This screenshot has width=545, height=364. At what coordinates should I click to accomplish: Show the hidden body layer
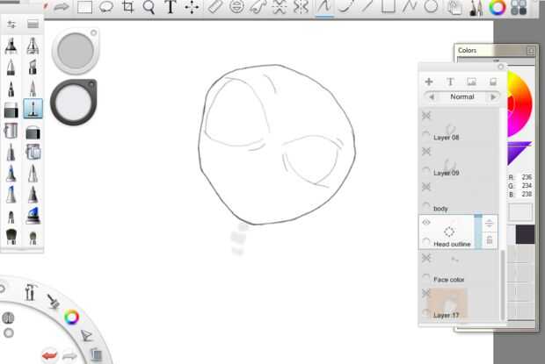click(x=426, y=187)
